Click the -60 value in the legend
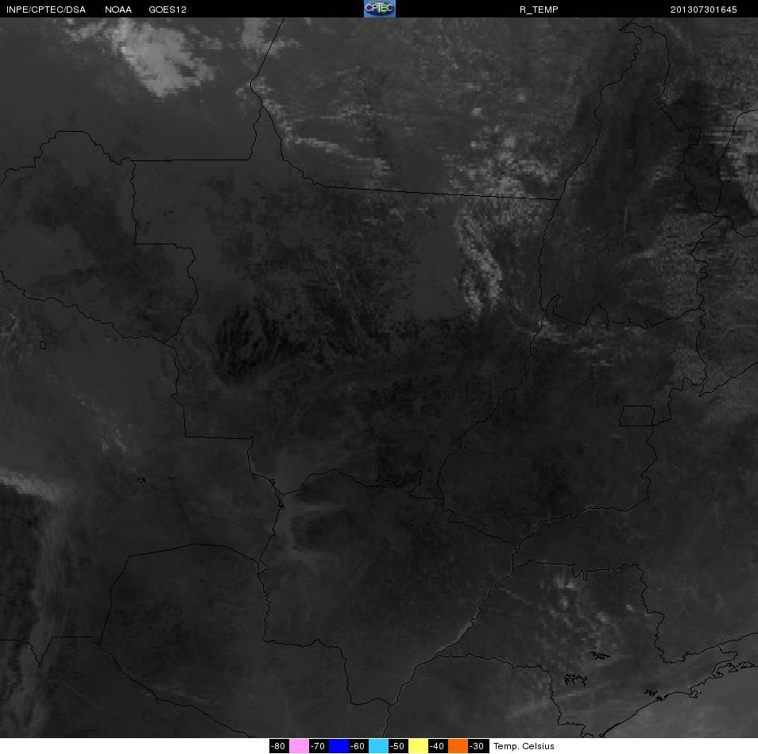 [358, 746]
